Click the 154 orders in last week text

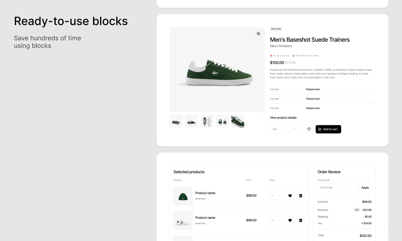[x=307, y=55]
